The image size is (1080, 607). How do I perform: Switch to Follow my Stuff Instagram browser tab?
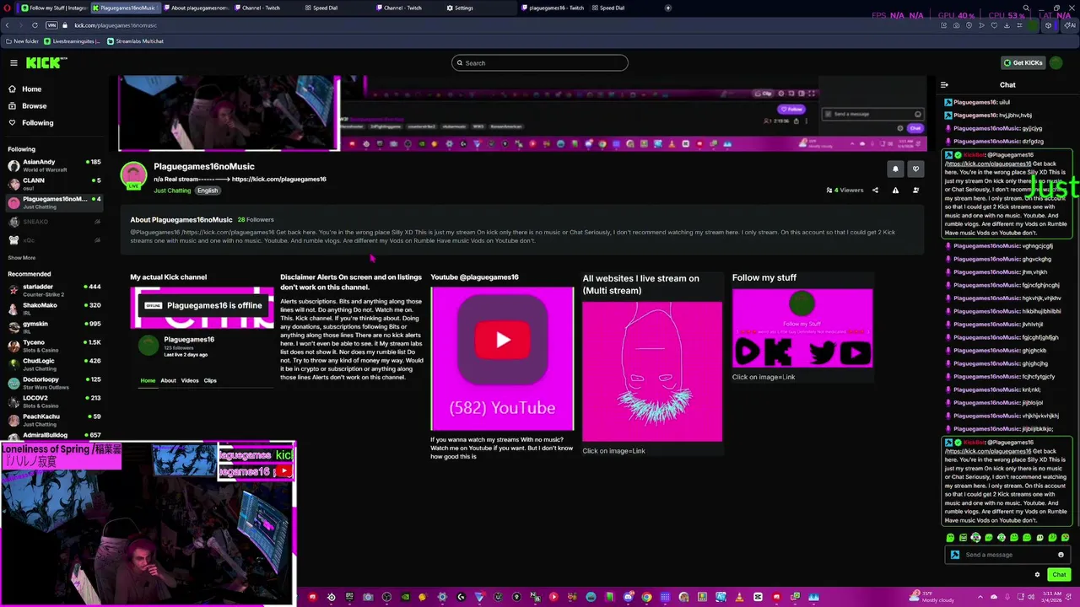tap(53, 8)
